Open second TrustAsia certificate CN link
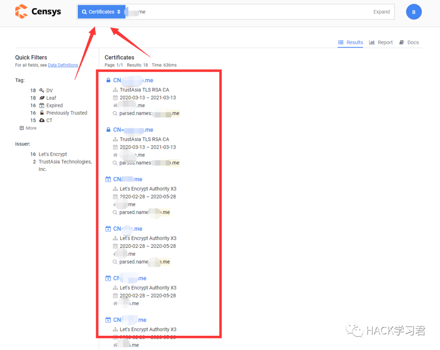Image resolution: width=440 pixels, height=350 pixels. [133, 130]
